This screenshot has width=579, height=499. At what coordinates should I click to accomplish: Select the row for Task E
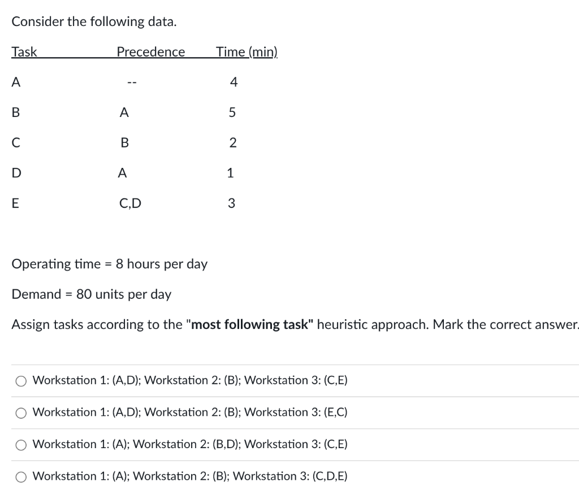point(16,203)
